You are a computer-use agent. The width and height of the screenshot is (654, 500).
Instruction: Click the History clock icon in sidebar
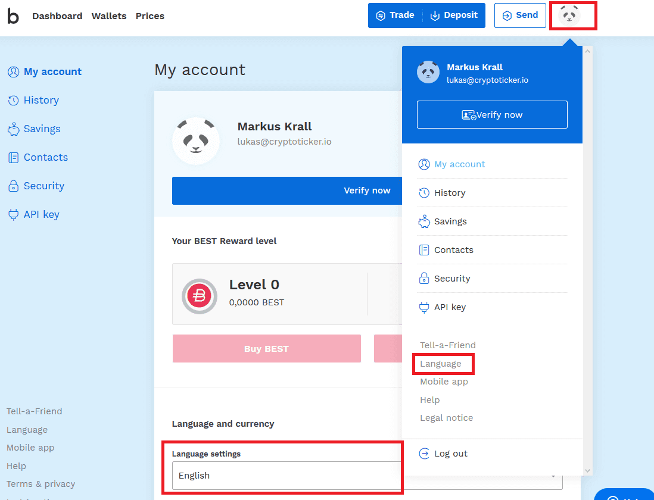tap(13, 101)
